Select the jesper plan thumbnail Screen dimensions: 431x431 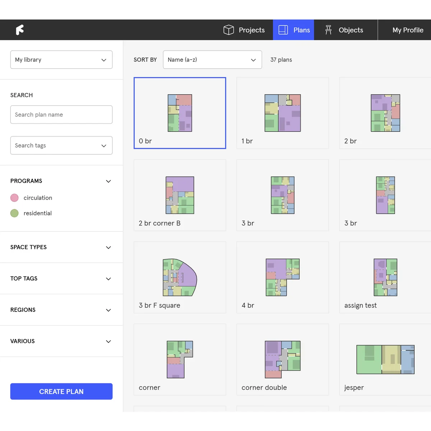[x=385, y=360]
